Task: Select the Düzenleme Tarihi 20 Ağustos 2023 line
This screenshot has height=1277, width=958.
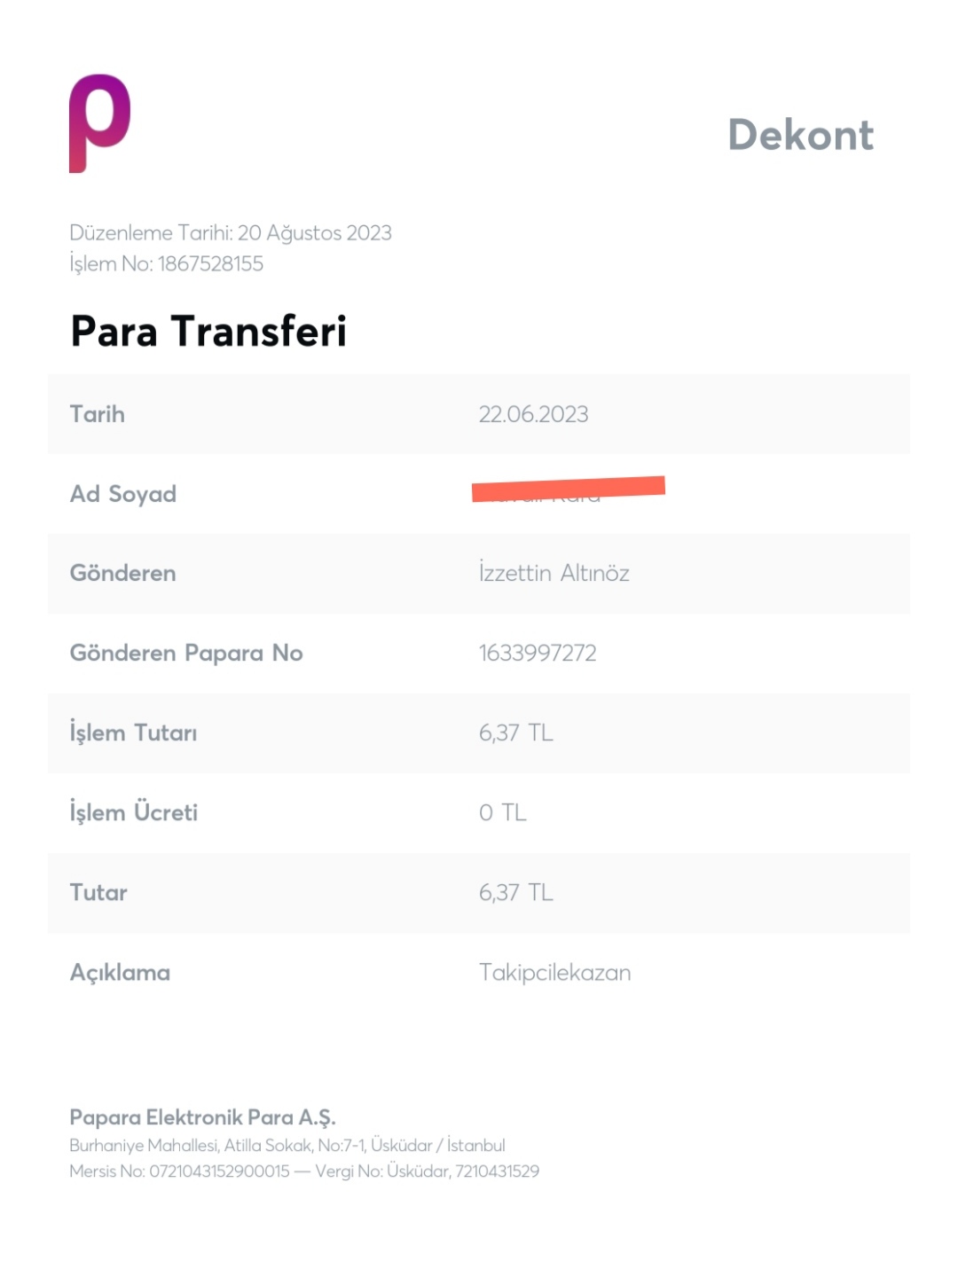Action: click(x=231, y=233)
